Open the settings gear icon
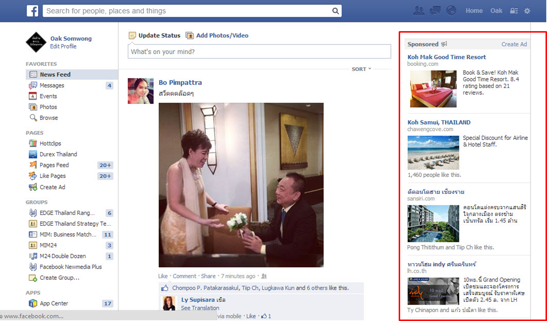Viewport: 547px width, 321px height. tap(527, 11)
